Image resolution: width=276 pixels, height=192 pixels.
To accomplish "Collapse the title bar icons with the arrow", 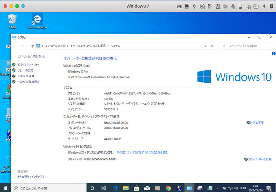I will [x=264, y=6].
